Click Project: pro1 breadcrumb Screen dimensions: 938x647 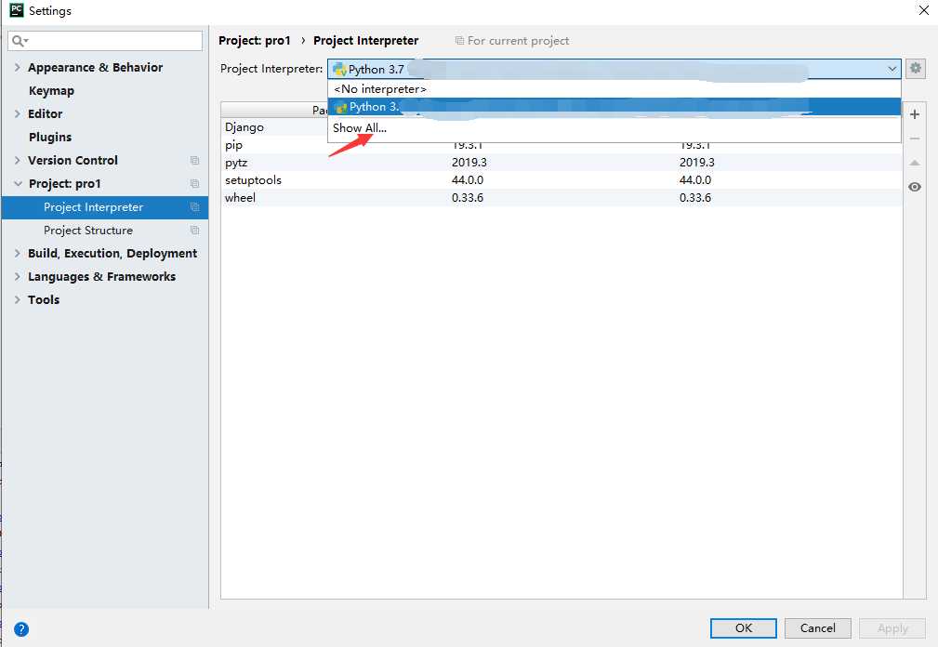(254, 41)
